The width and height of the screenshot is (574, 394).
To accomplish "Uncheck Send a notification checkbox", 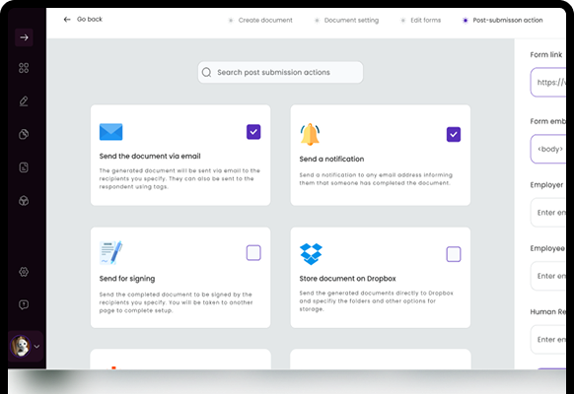I will click(x=454, y=134).
